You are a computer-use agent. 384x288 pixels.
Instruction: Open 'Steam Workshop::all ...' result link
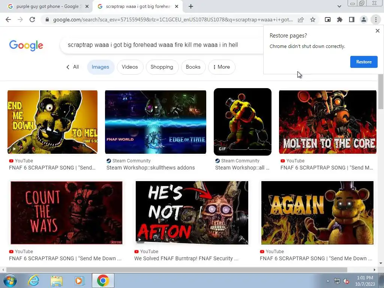click(242, 168)
